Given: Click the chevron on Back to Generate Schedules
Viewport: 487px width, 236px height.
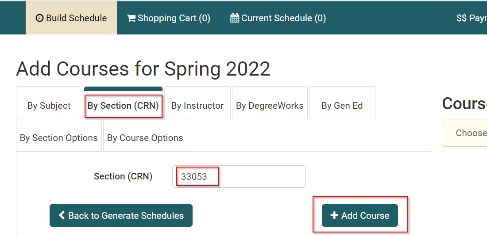Looking at the screenshot, I should tap(62, 216).
